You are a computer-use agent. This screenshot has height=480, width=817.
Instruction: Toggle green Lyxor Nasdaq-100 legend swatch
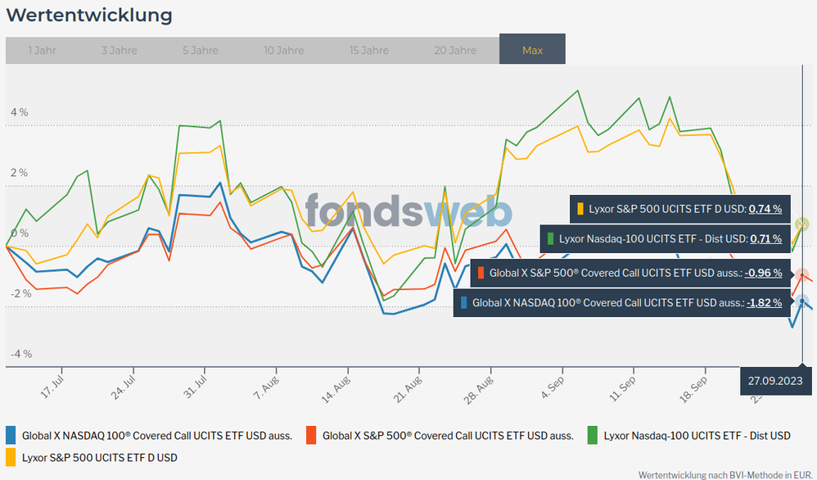(x=593, y=435)
